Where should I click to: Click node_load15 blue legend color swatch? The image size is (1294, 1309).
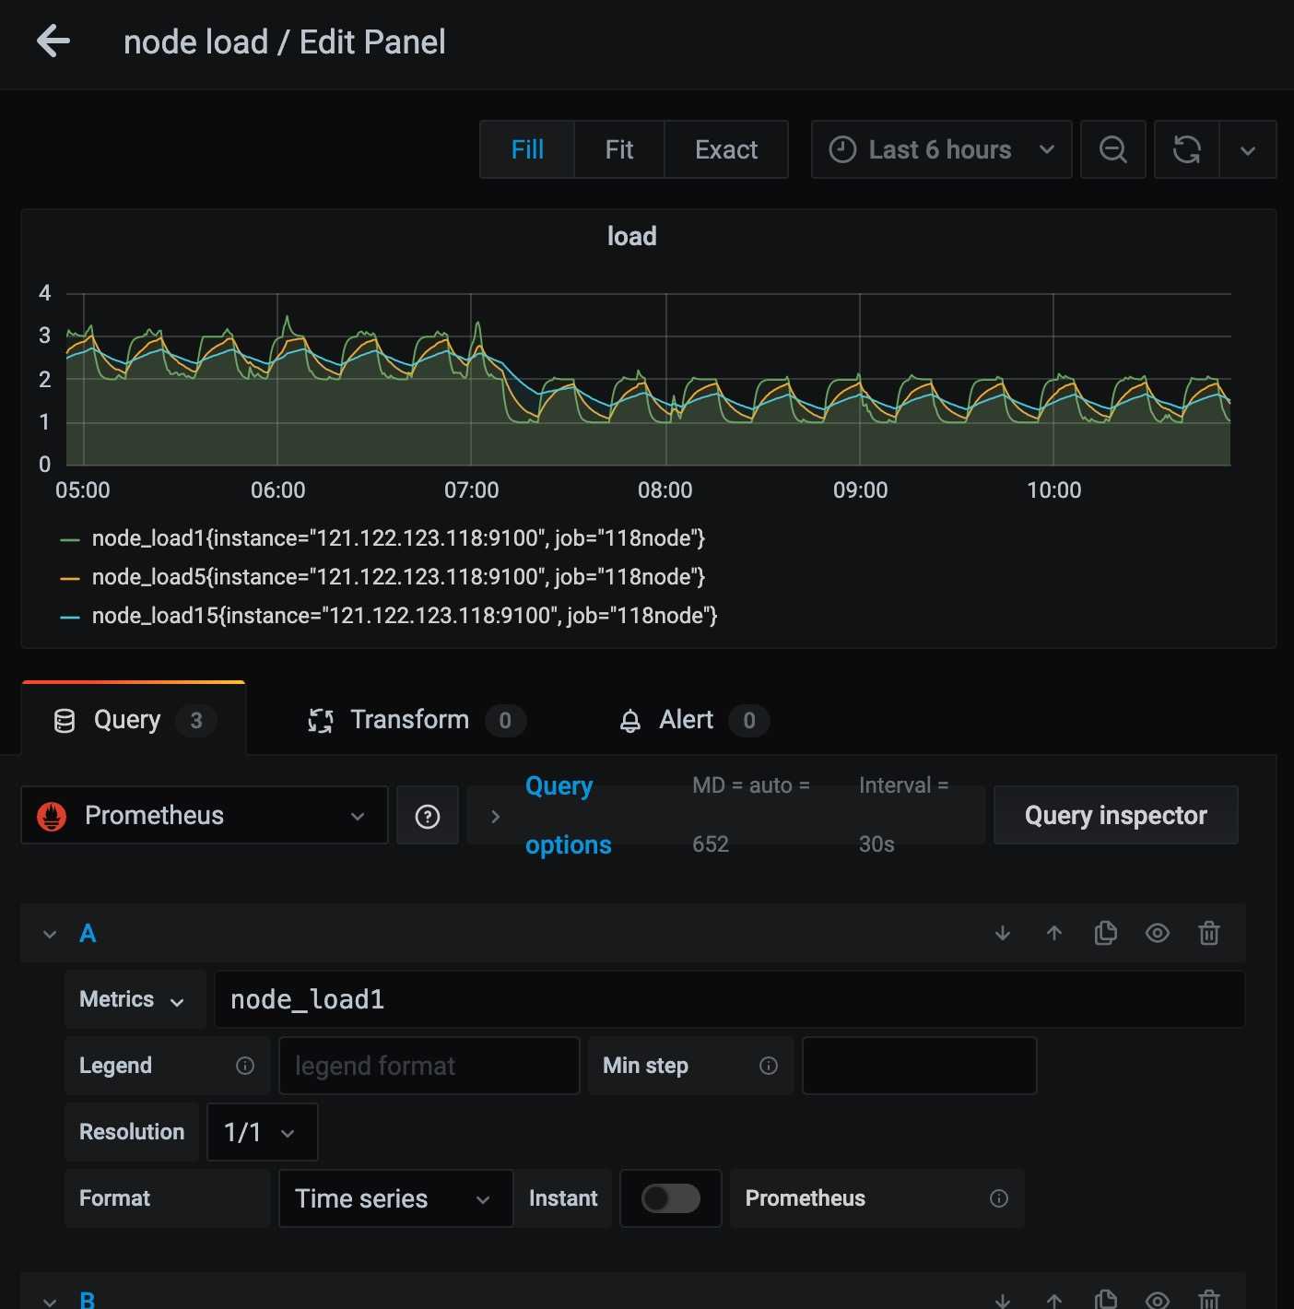point(70,617)
